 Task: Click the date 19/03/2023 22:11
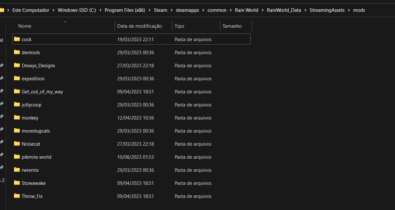coord(135,40)
